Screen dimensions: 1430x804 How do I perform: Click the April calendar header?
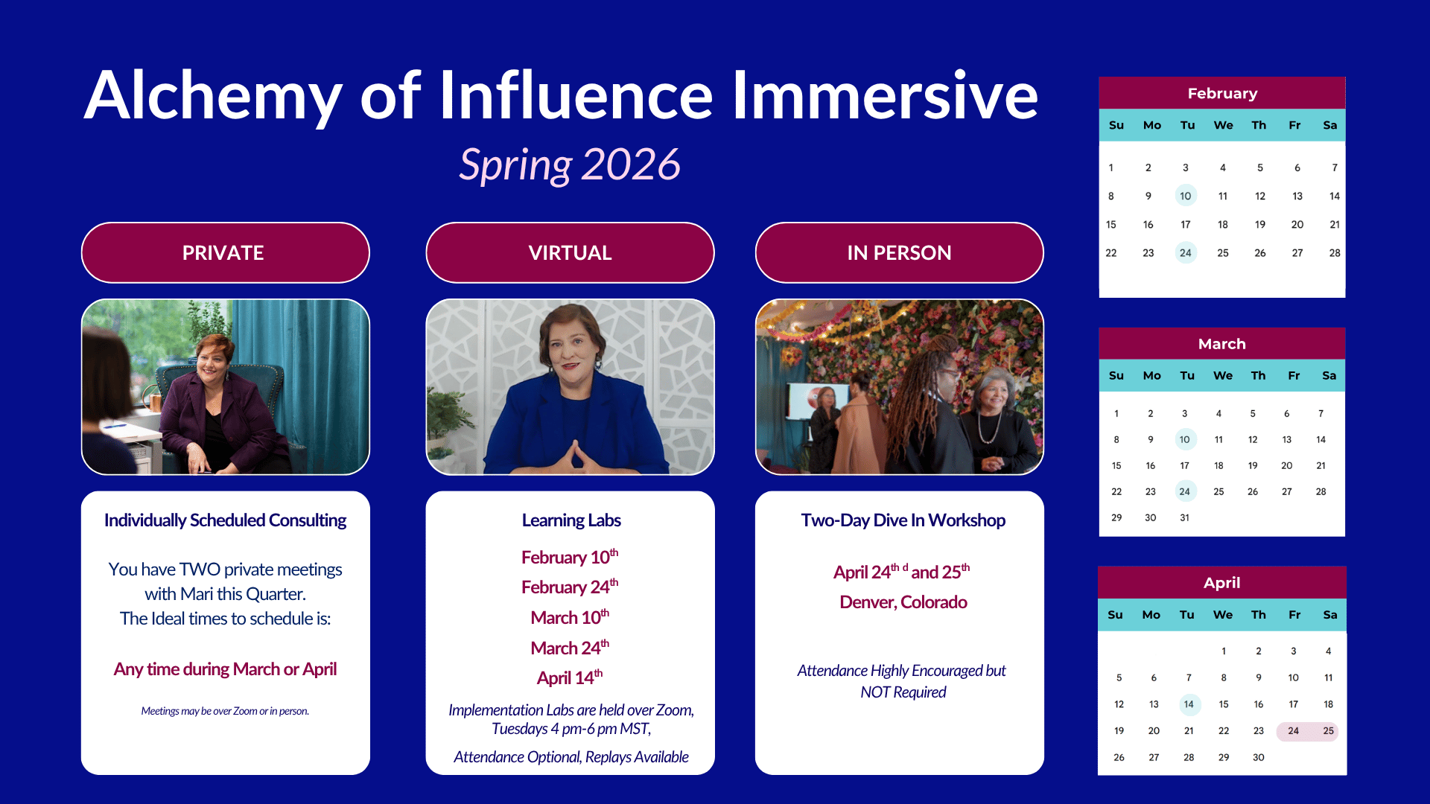tap(1221, 582)
